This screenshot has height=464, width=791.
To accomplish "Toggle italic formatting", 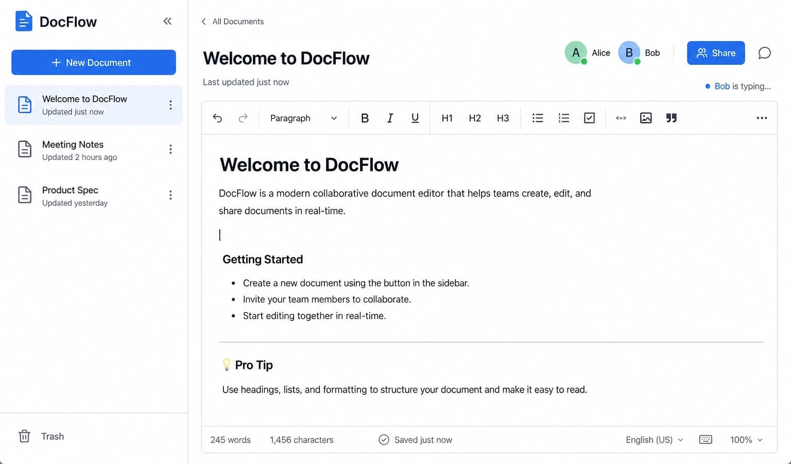I will (390, 118).
